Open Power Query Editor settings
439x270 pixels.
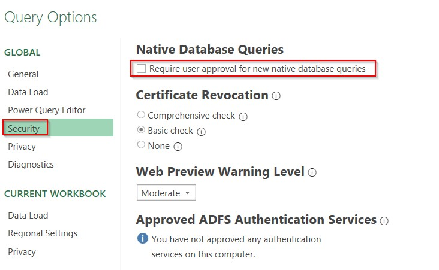click(46, 110)
